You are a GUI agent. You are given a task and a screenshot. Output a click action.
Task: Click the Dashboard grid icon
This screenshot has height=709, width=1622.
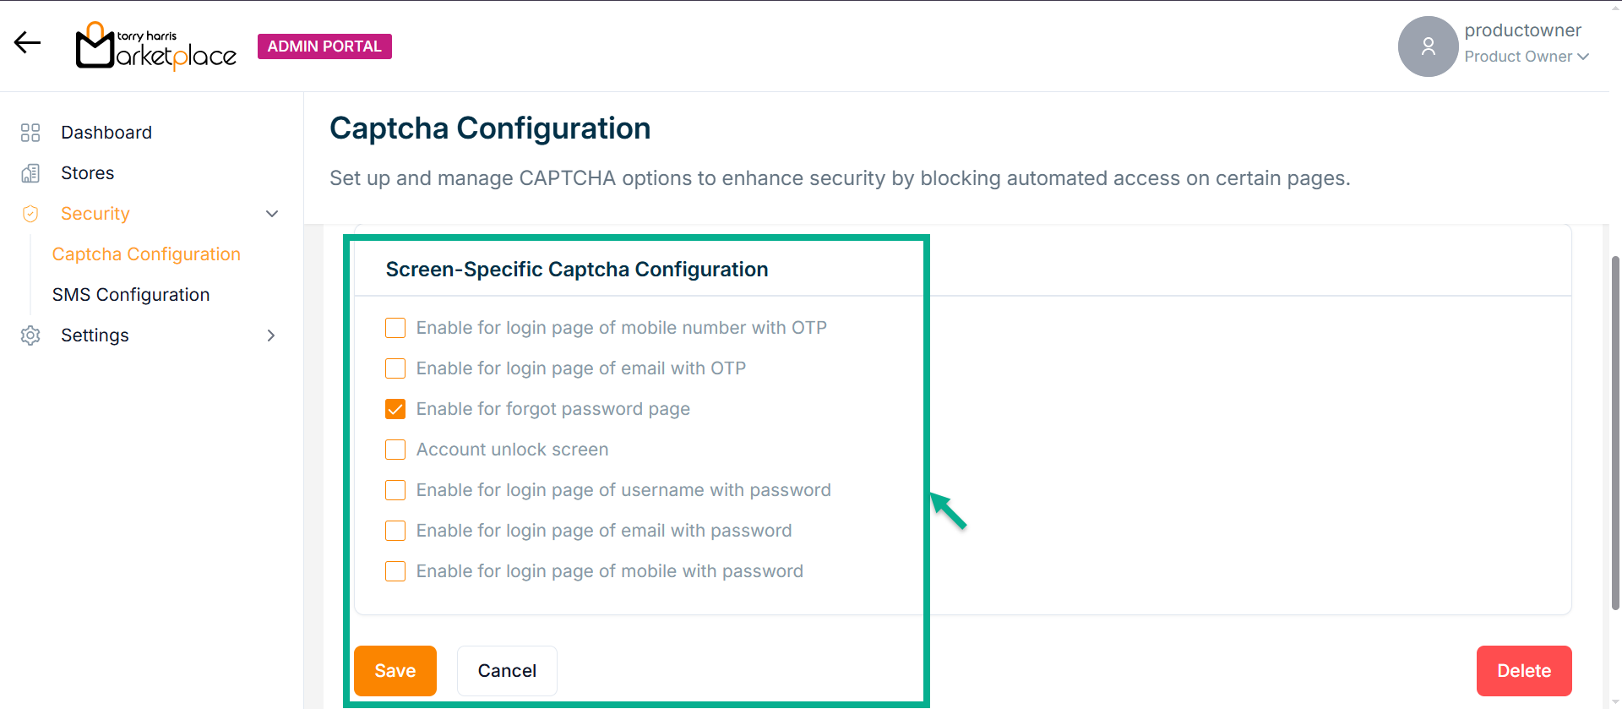click(x=30, y=133)
